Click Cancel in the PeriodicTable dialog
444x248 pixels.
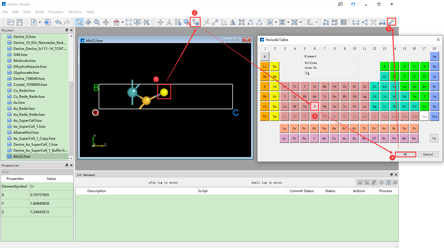(x=428, y=155)
